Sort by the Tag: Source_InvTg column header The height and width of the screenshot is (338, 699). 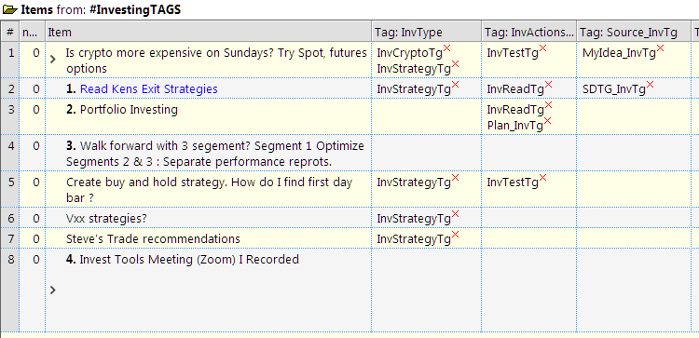point(634,32)
